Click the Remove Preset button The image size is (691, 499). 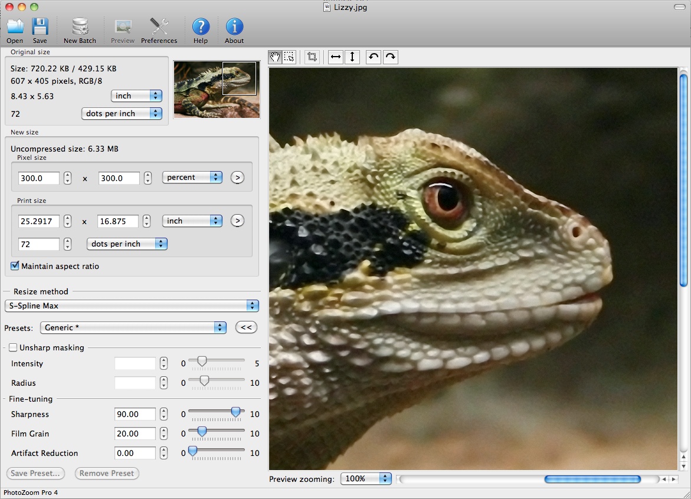pyautogui.click(x=106, y=473)
